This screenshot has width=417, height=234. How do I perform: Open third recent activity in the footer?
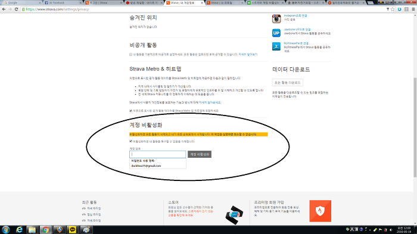[94, 221]
